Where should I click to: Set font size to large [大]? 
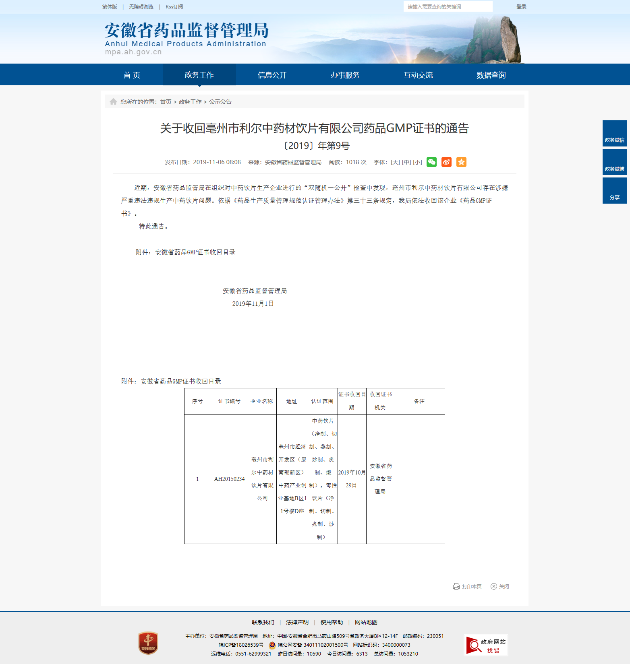point(395,162)
